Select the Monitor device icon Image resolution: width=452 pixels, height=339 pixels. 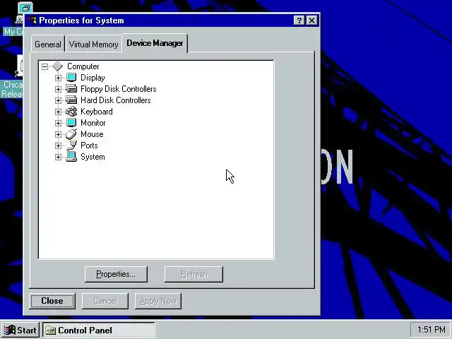click(71, 123)
